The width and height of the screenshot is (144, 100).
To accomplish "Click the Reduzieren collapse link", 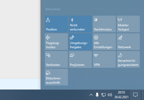I will 53,9.
